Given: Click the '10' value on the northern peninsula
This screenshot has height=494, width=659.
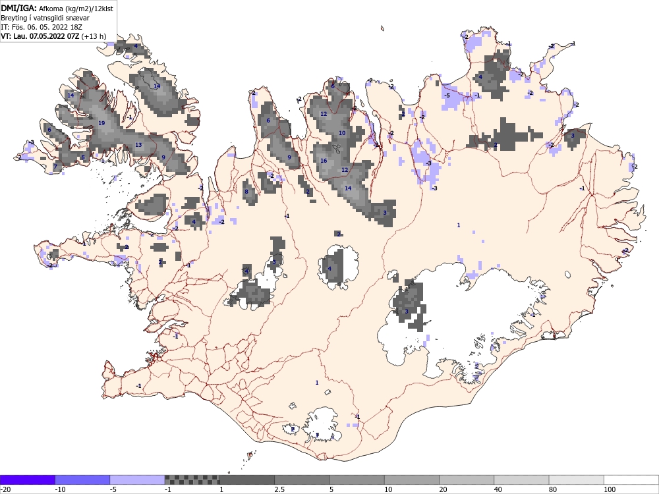Looking at the screenshot, I should 342,133.
